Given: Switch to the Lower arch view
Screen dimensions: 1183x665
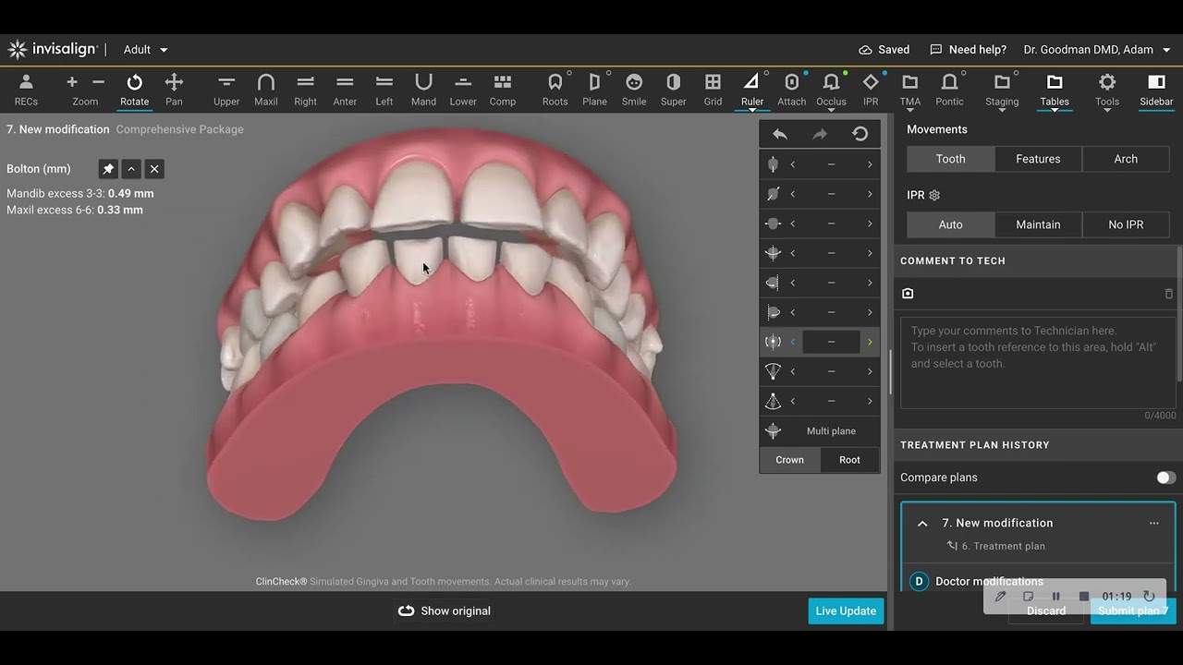Looking at the screenshot, I should pos(463,90).
